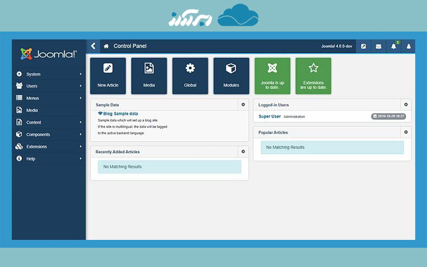Click the home icon beside Control Panel

click(106, 46)
